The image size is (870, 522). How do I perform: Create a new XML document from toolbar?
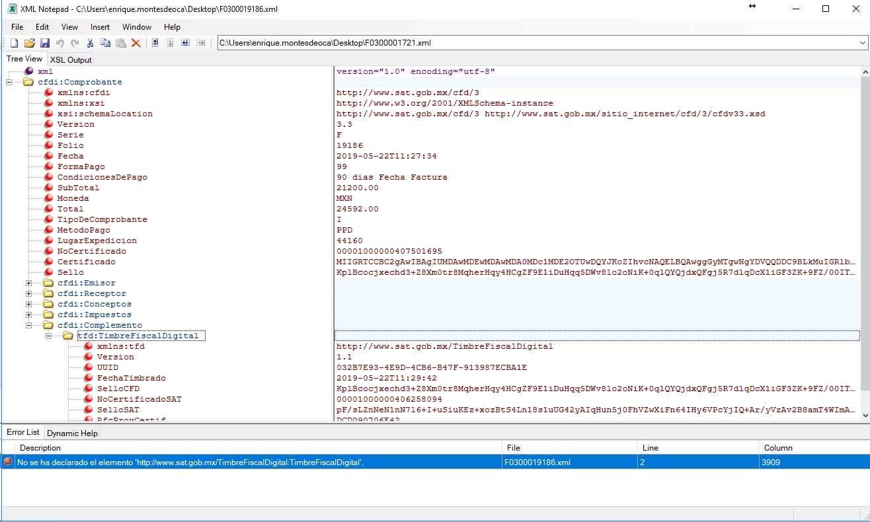pyautogui.click(x=14, y=43)
